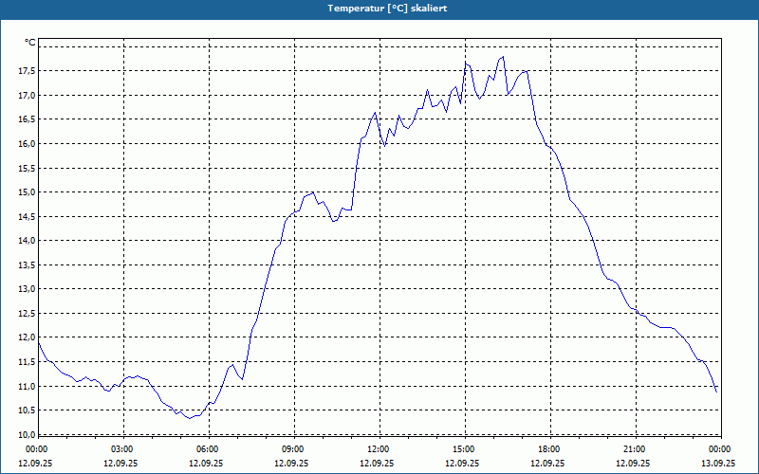Click the 06:00 time label on x-axis
Viewport: 759px width, 474px height.
tap(207, 449)
